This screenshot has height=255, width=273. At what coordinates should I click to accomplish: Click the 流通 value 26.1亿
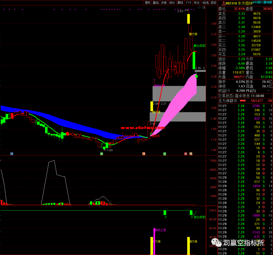[x=267, y=86]
